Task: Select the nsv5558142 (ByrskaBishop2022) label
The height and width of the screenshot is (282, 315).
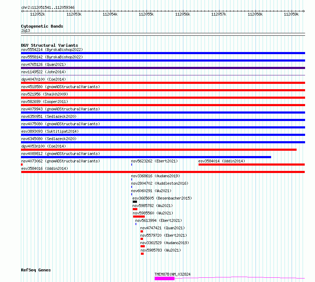Action: click(52, 57)
